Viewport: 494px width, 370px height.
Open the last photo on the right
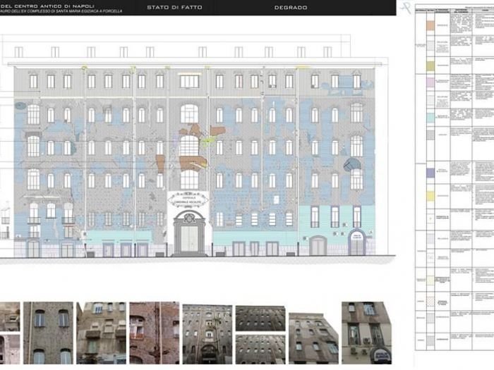[x=366, y=333]
